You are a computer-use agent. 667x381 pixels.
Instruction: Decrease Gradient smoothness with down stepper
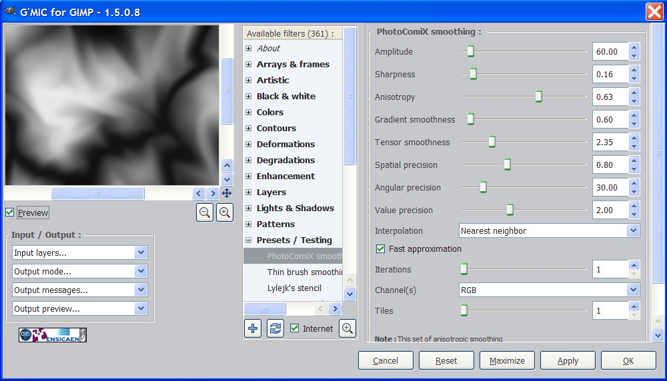pos(634,124)
